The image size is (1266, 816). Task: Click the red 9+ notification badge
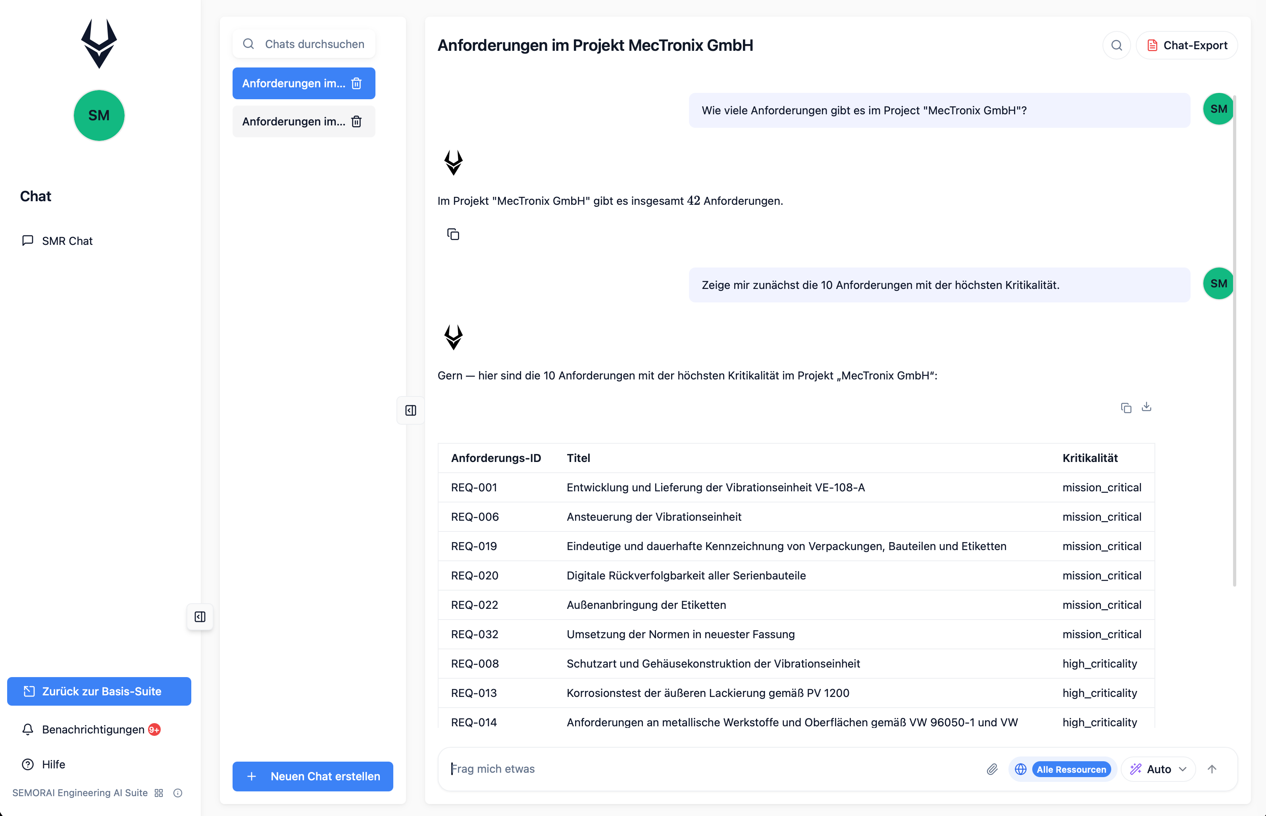coord(154,729)
